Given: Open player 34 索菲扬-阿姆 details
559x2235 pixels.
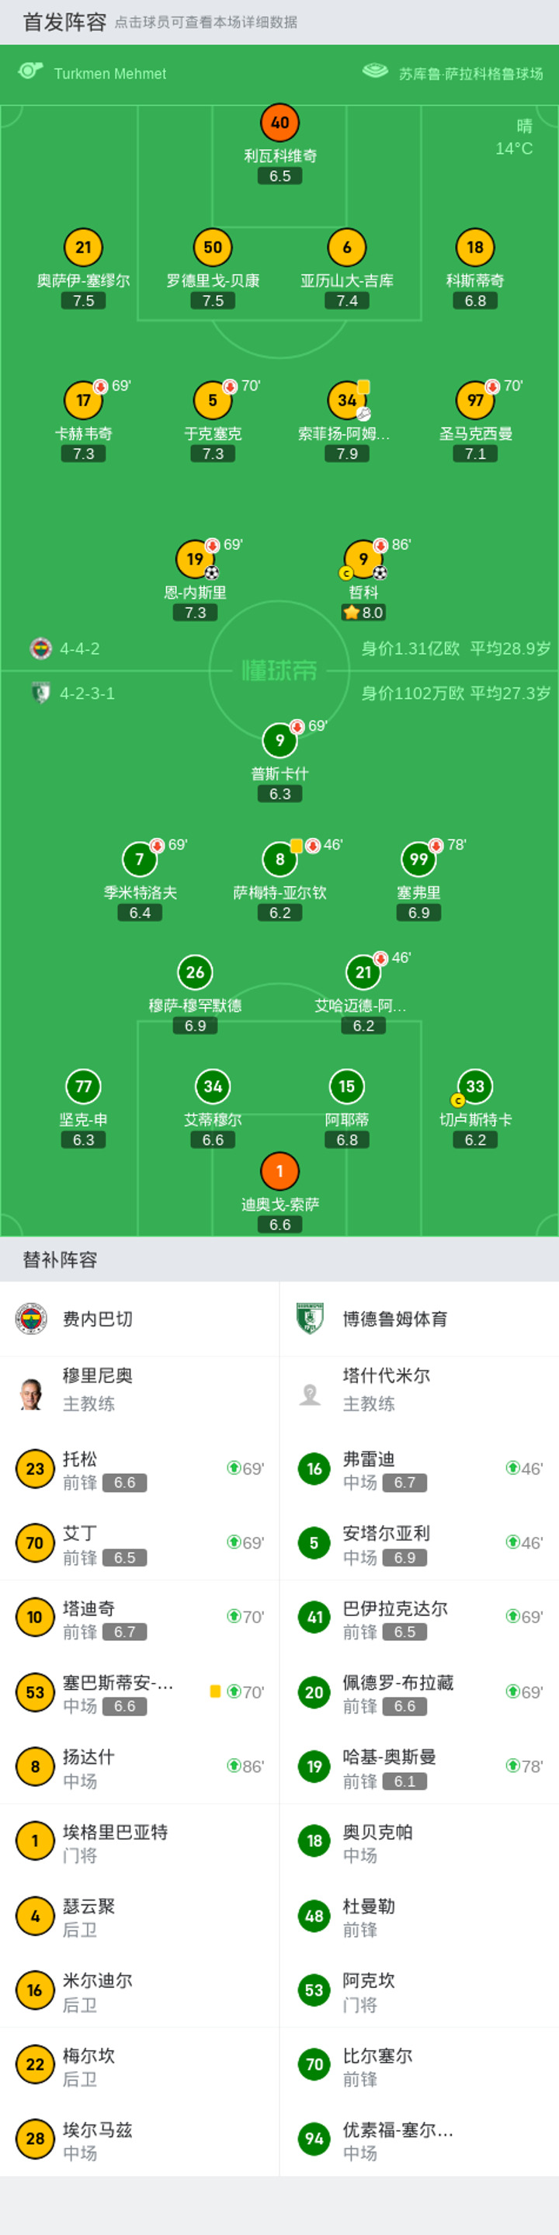Looking at the screenshot, I should click(x=346, y=422).
